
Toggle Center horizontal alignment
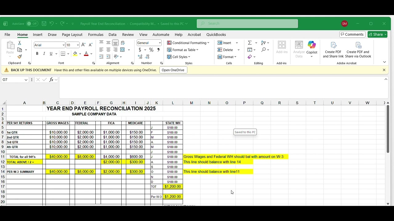pyautogui.click(x=108, y=50)
